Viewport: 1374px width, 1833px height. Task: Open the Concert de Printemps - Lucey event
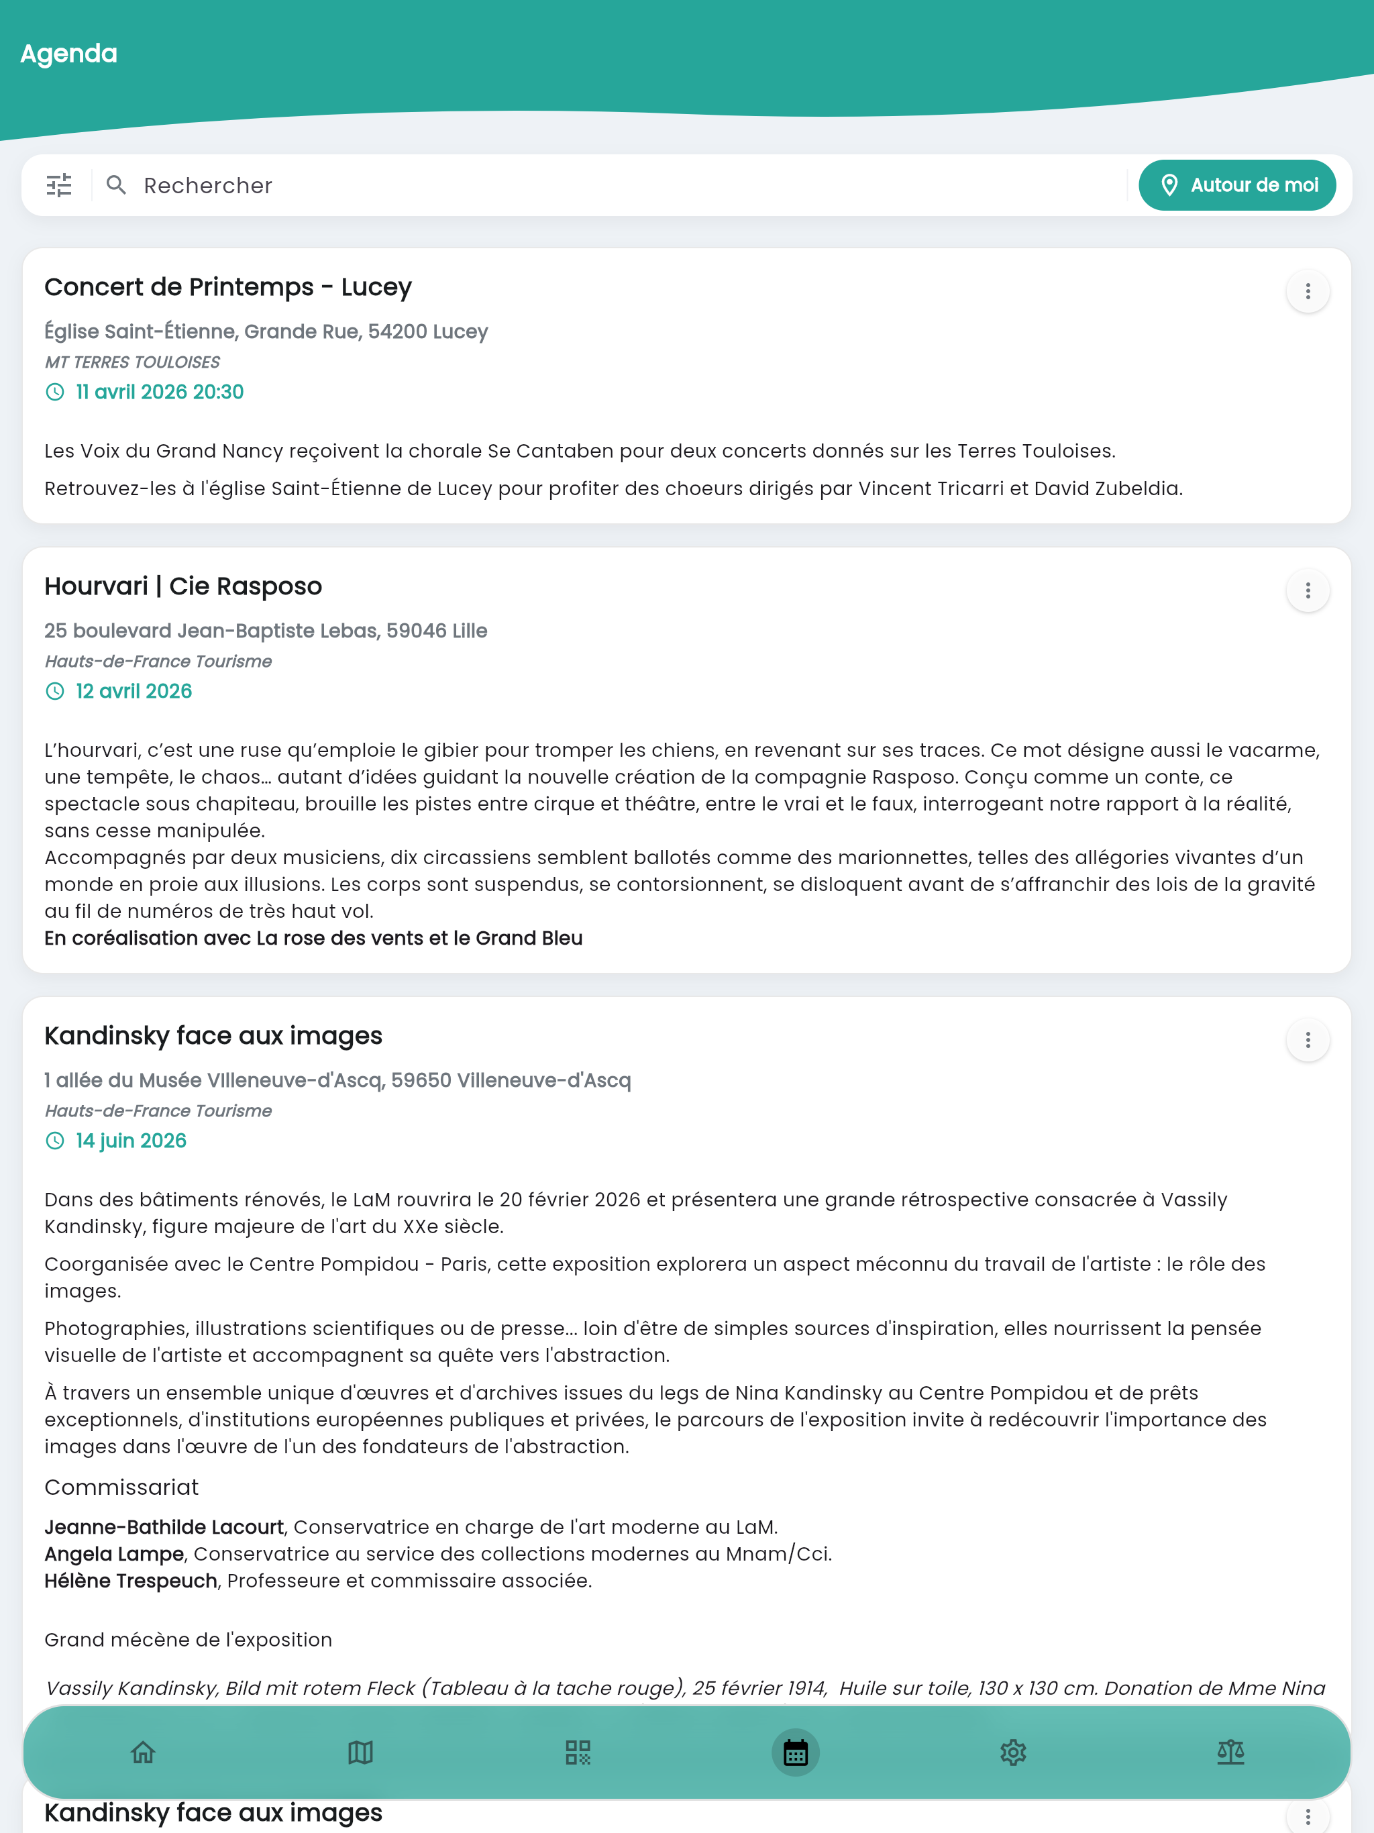tap(228, 286)
